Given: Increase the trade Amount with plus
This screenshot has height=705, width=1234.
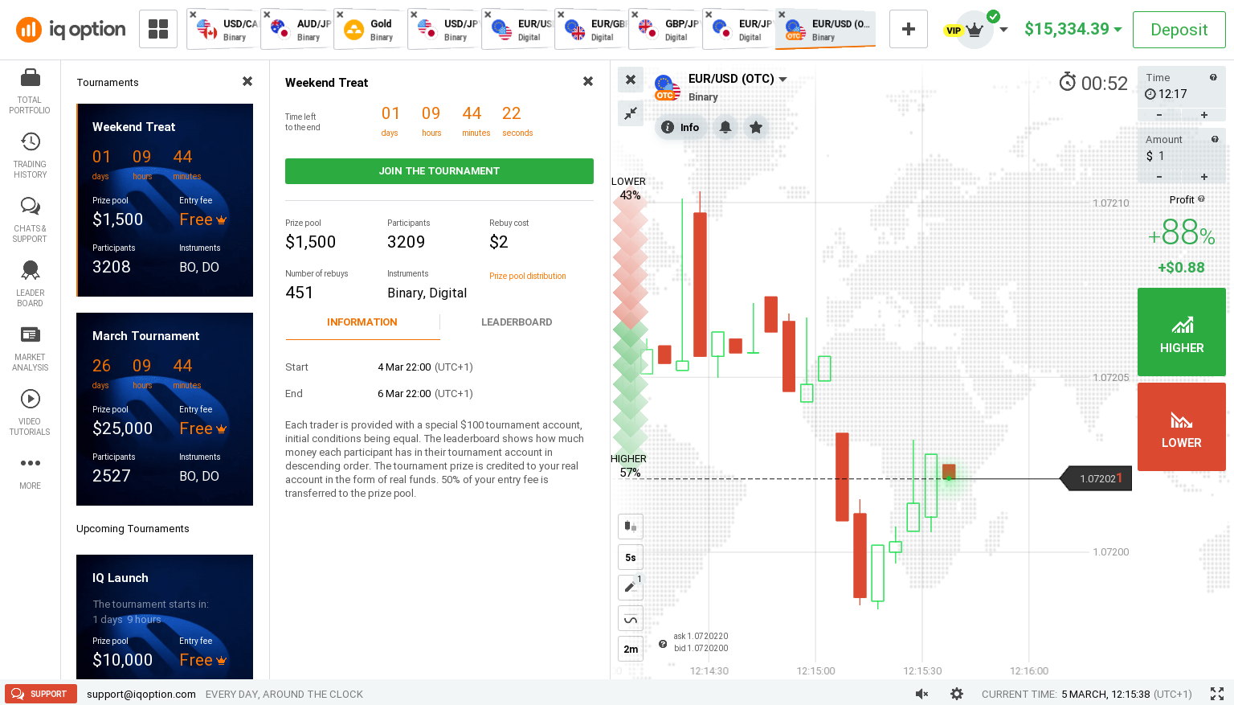Looking at the screenshot, I should pos(1203,177).
